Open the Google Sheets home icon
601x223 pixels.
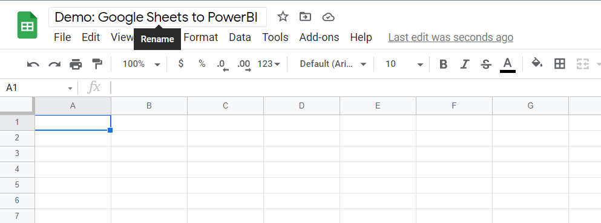pyautogui.click(x=27, y=25)
